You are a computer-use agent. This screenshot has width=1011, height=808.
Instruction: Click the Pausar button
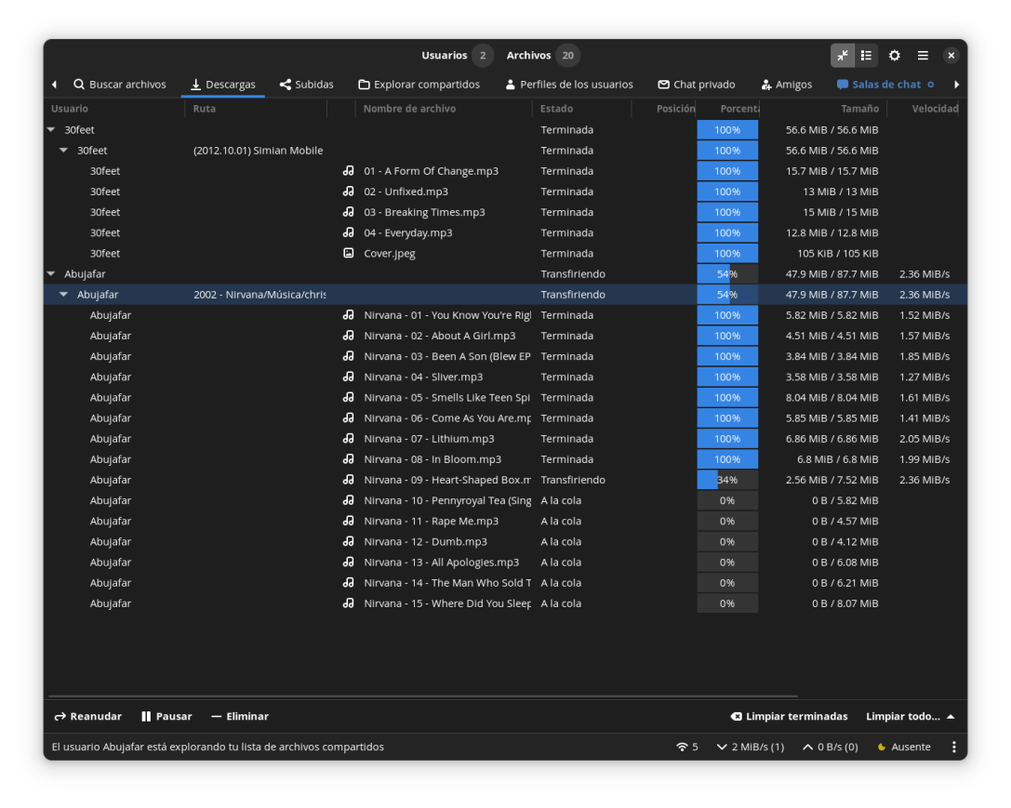click(x=167, y=717)
